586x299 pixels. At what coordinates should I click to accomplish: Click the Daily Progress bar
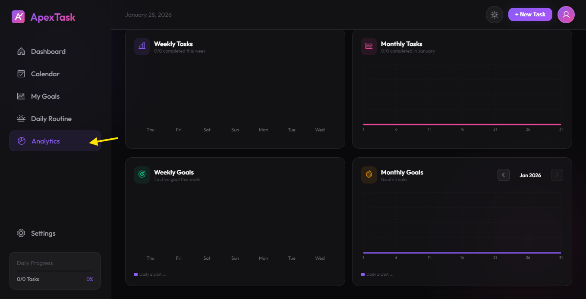tap(55, 271)
